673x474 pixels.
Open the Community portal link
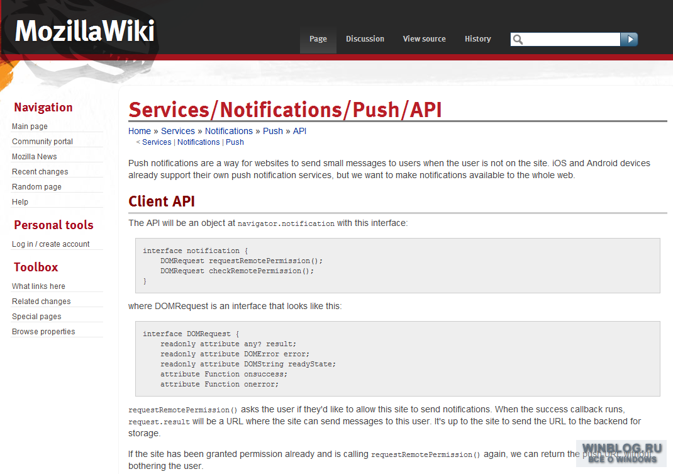pos(43,142)
